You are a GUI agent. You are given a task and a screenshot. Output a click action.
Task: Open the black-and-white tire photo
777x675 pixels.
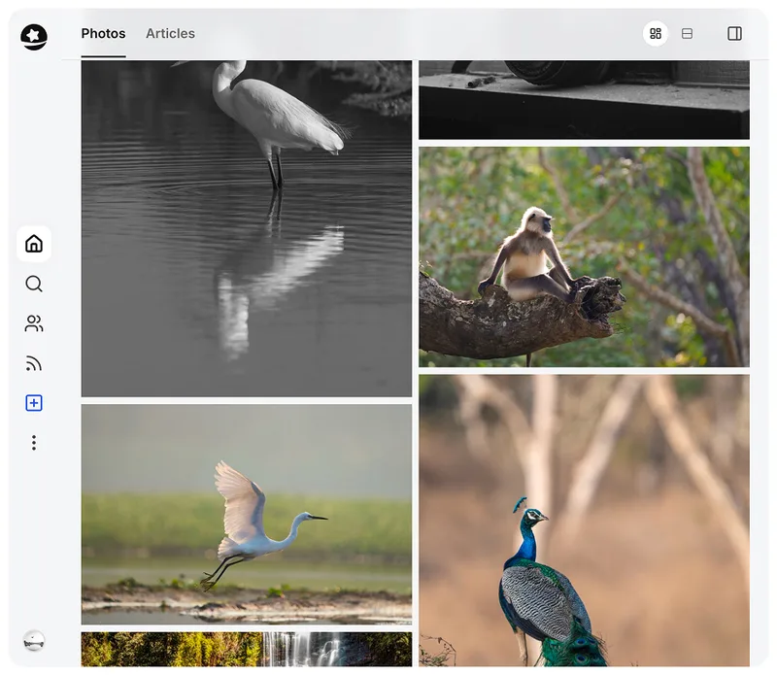point(584,100)
